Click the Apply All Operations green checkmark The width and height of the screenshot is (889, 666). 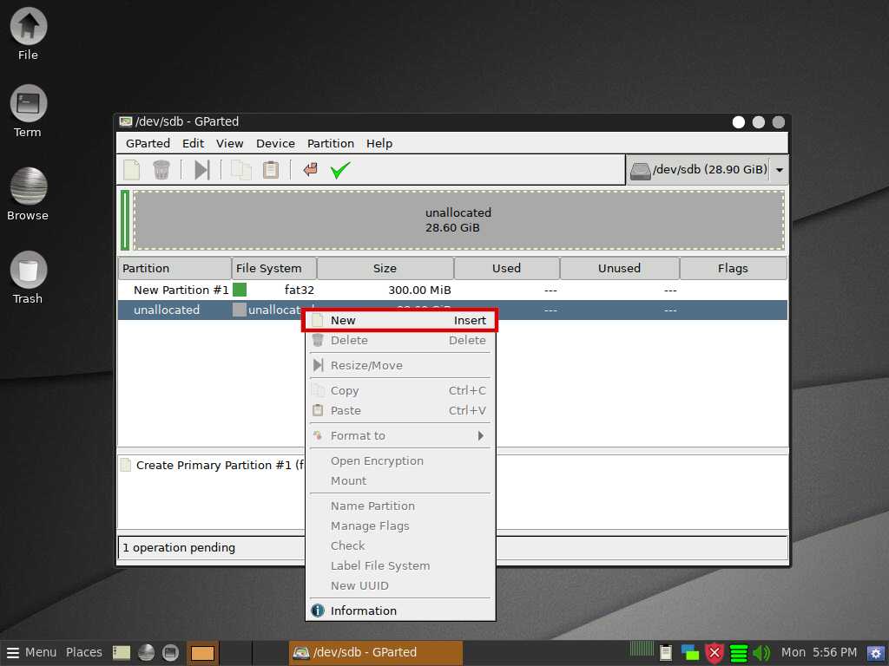coord(339,170)
